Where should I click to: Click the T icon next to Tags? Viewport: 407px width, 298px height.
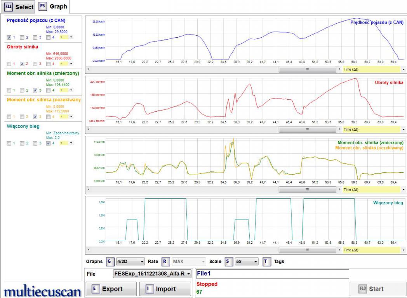267,262
